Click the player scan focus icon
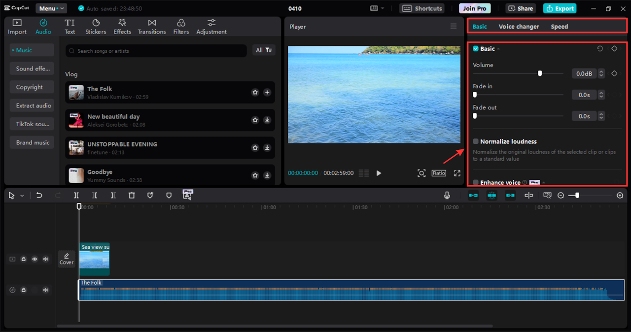This screenshot has width=631, height=333. point(421,173)
